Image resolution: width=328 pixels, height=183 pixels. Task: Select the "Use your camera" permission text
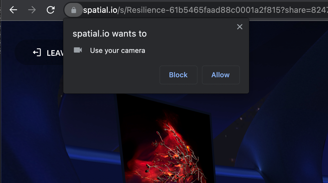tap(118, 51)
